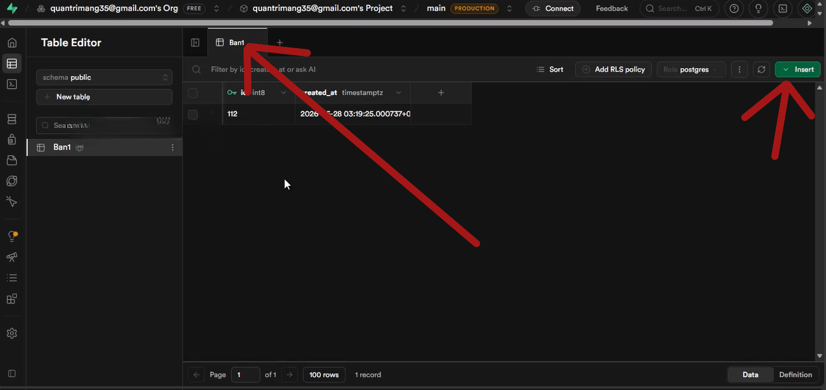Select the Ban1 table in sidebar list

coord(105,148)
